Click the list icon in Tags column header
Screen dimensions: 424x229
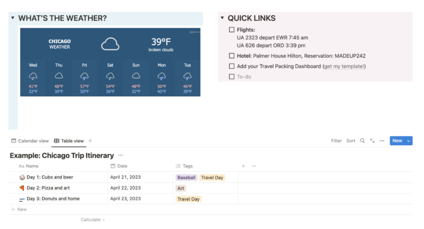tap(178, 166)
